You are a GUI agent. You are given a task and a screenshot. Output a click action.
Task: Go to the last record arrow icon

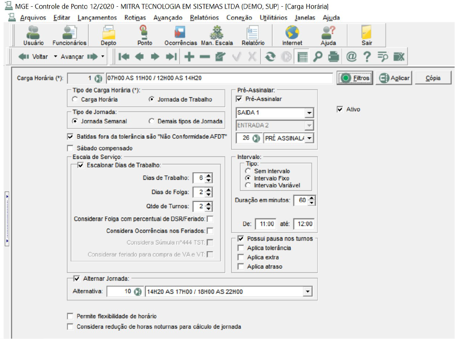(x=171, y=57)
